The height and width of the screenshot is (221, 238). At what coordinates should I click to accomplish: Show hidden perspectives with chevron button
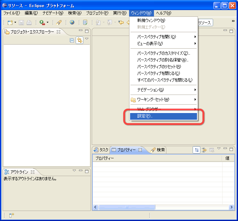(x=233, y=21)
